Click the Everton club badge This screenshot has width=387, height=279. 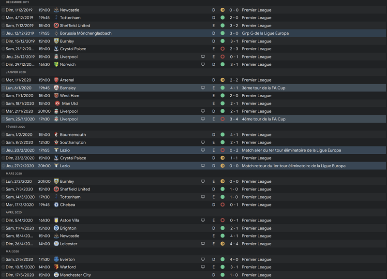tap(56, 260)
